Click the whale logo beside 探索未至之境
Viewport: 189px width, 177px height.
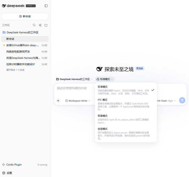tap(99, 69)
